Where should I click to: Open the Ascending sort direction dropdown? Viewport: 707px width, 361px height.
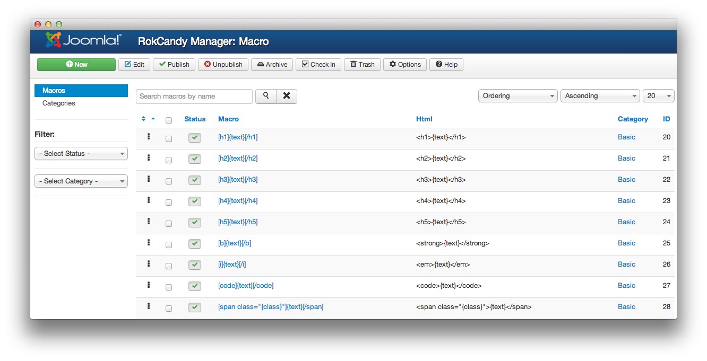(x=600, y=96)
